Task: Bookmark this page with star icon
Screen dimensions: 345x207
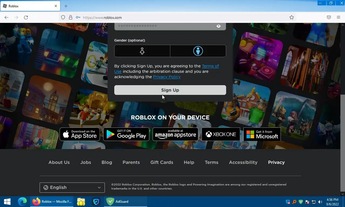Action: pyautogui.click(x=292, y=18)
